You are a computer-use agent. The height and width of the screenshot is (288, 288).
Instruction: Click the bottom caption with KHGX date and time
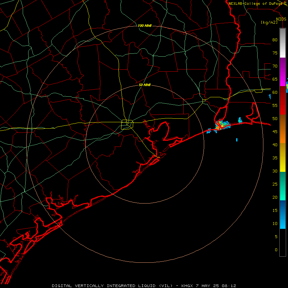[x=144, y=286]
